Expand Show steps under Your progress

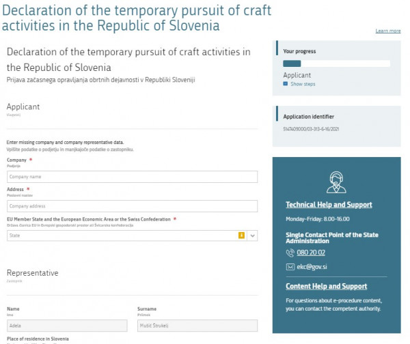pyautogui.click(x=303, y=84)
